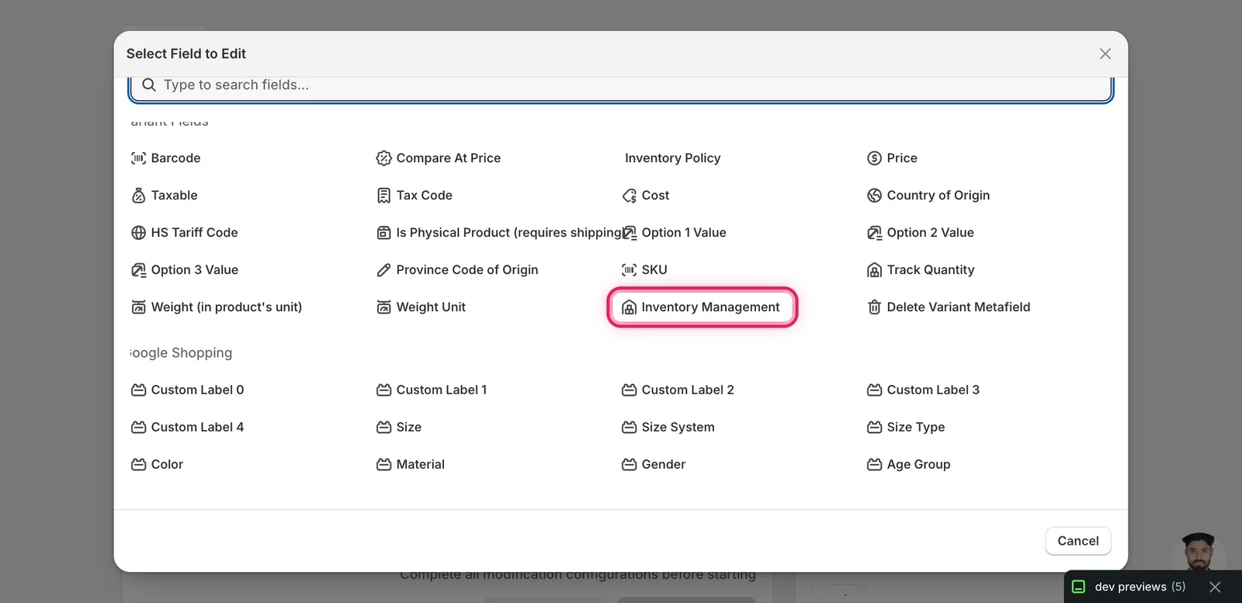Select the Option 1 Value field
1242x603 pixels.
coord(674,233)
